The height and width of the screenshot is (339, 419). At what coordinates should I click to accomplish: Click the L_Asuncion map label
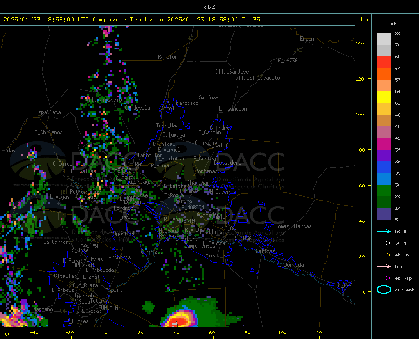coord(233,109)
